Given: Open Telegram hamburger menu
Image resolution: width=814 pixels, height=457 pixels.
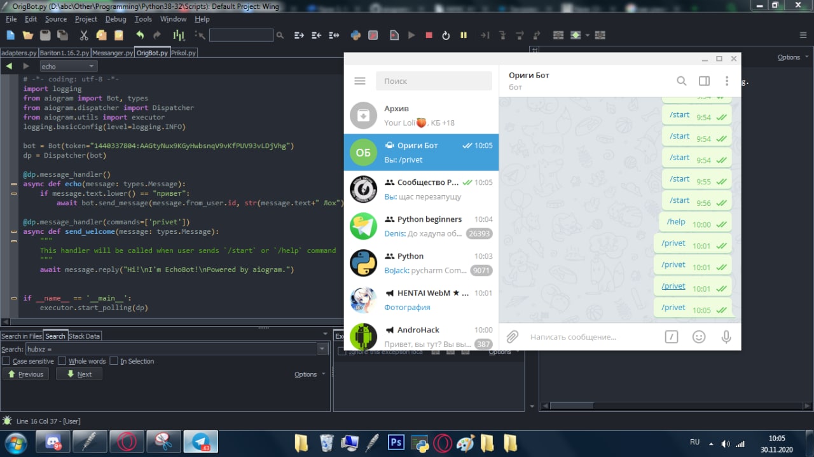Looking at the screenshot, I should coord(360,81).
